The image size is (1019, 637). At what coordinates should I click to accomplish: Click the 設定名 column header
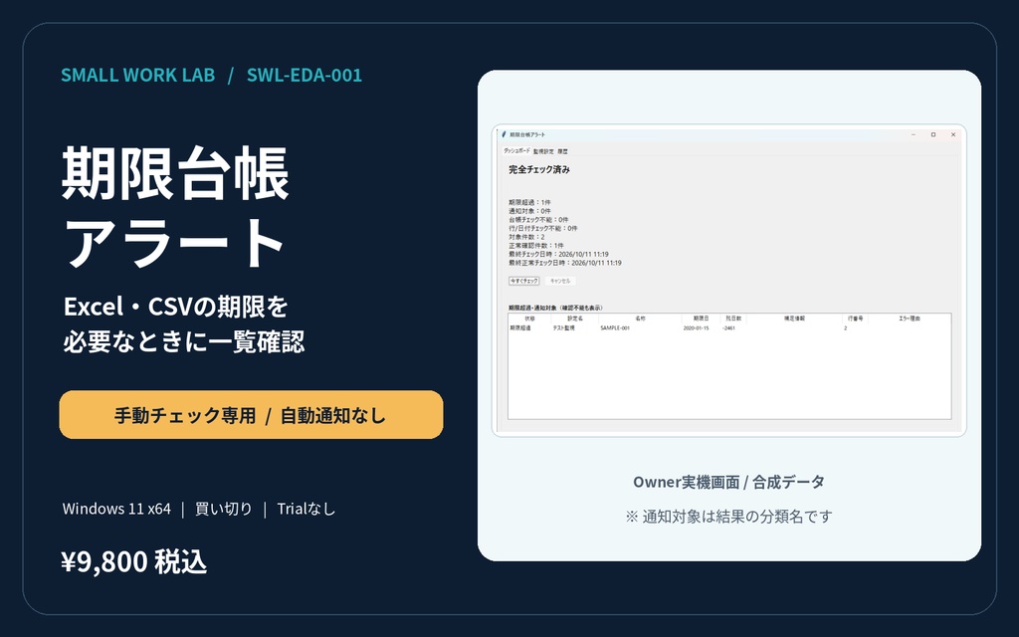(x=575, y=318)
